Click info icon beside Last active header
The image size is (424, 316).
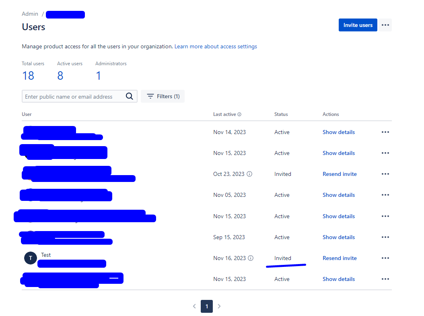[239, 114]
